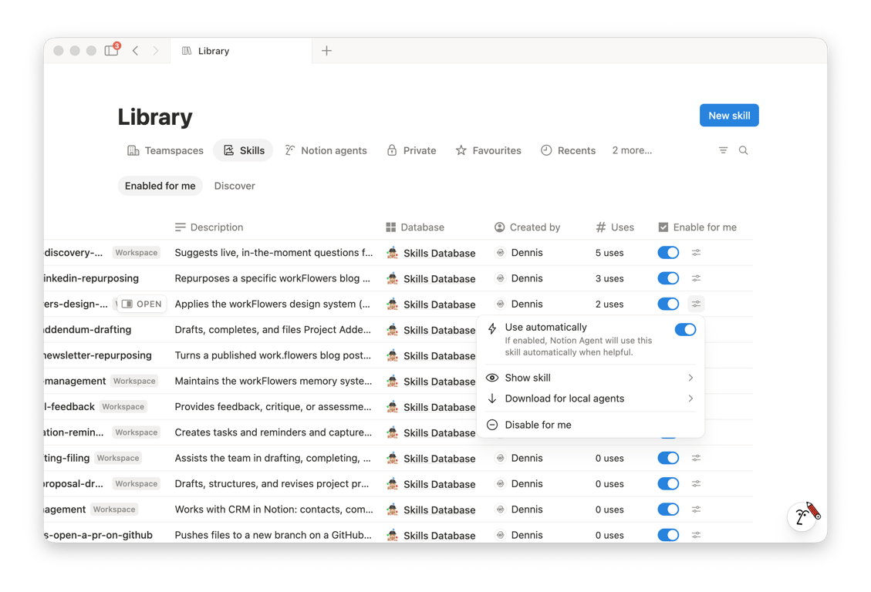Viewport: 871px width, 592px height.
Task: Open the sidebar toggle icon with notification badge
Action: 112,50
